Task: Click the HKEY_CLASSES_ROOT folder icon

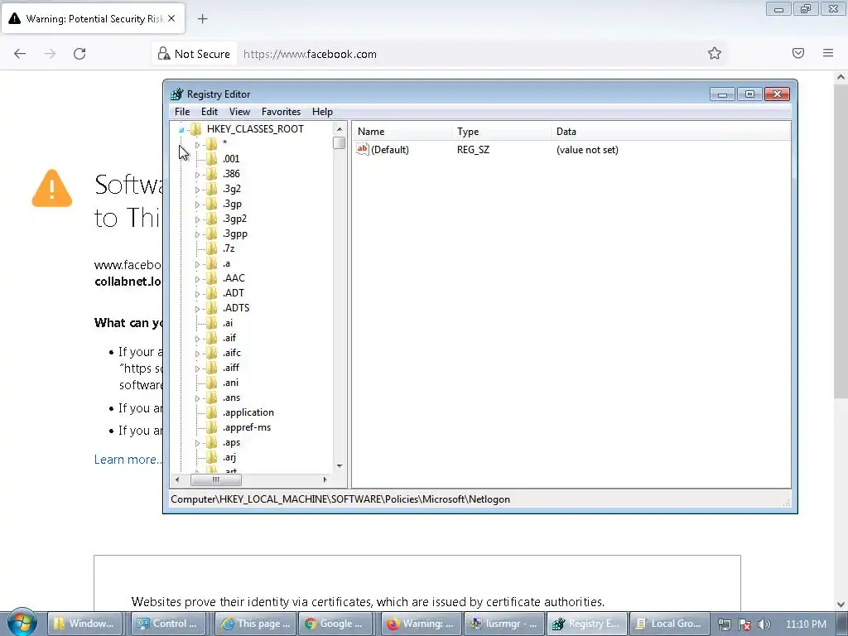Action: [x=195, y=128]
